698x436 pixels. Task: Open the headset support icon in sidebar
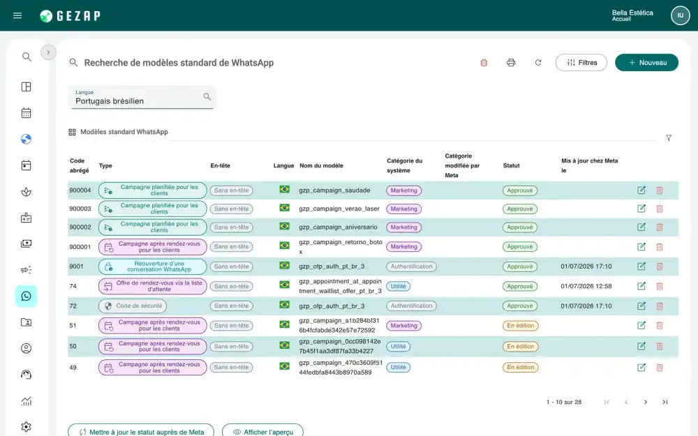[x=27, y=375]
